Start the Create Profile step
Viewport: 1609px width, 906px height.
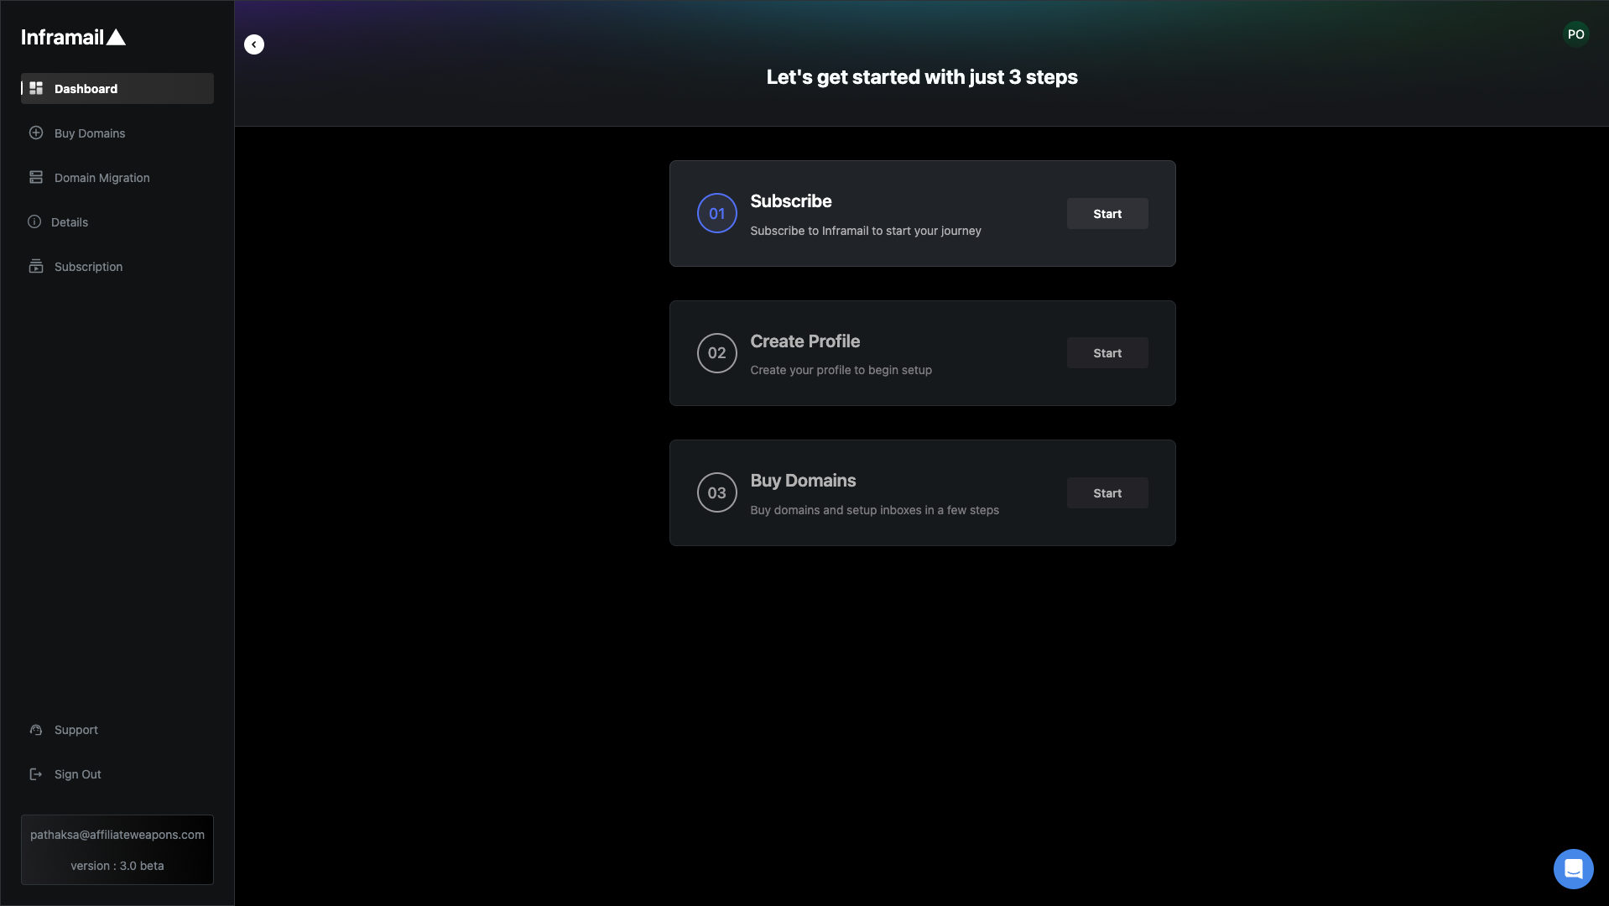click(x=1107, y=353)
